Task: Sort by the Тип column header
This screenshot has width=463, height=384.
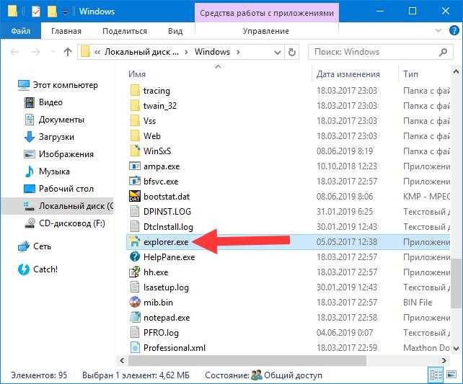Action: [x=410, y=74]
